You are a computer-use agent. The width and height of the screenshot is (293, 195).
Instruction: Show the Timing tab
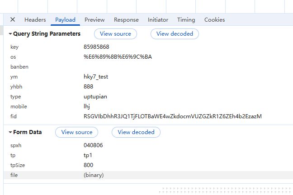pyautogui.click(x=186, y=20)
